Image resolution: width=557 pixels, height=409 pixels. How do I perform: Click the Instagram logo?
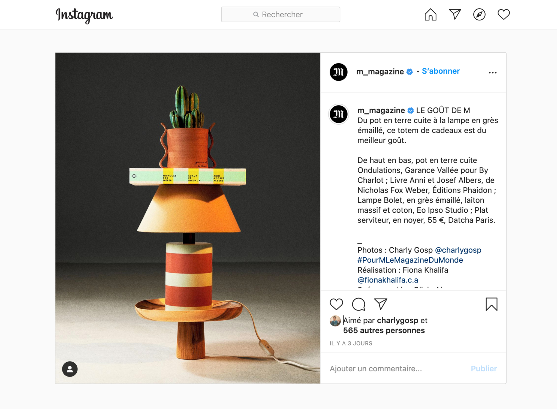point(84,15)
